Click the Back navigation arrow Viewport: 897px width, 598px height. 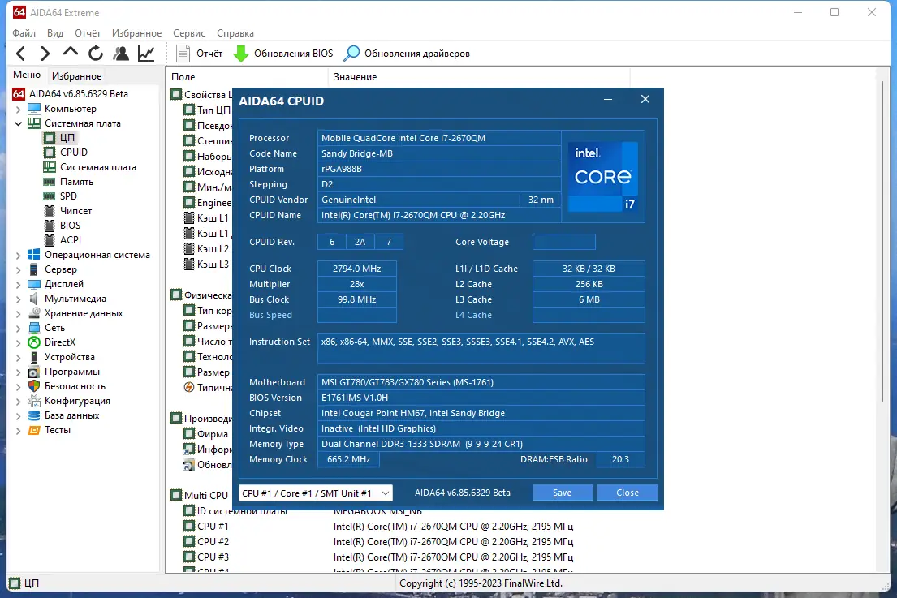20,54
